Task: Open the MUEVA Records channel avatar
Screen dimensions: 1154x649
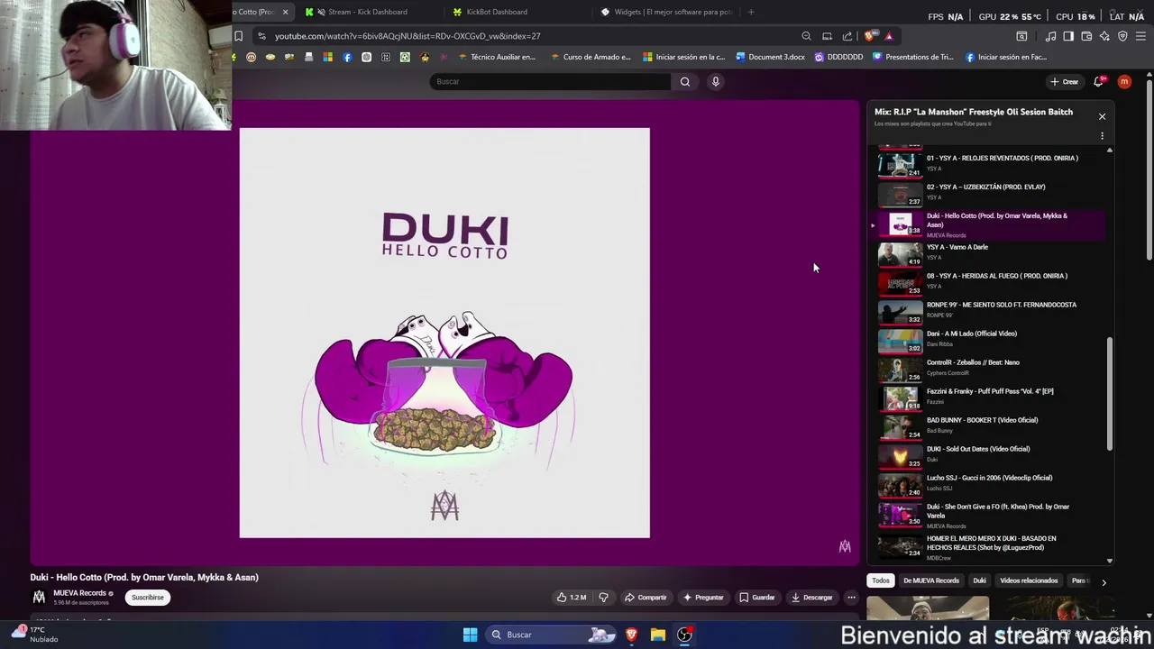Action: 39,597
